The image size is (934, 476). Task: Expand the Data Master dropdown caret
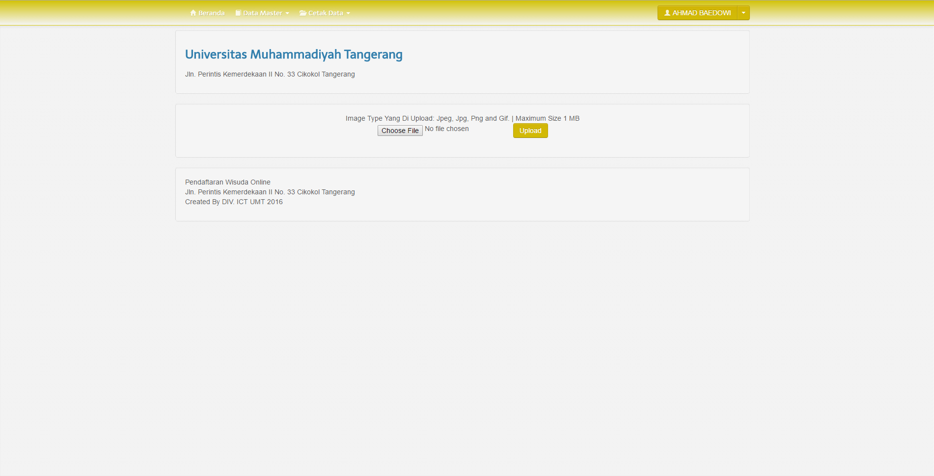pyautogui.click(x=287, y=13)
